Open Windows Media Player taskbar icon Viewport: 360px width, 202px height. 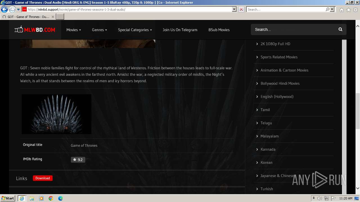(x=41, y=198)
